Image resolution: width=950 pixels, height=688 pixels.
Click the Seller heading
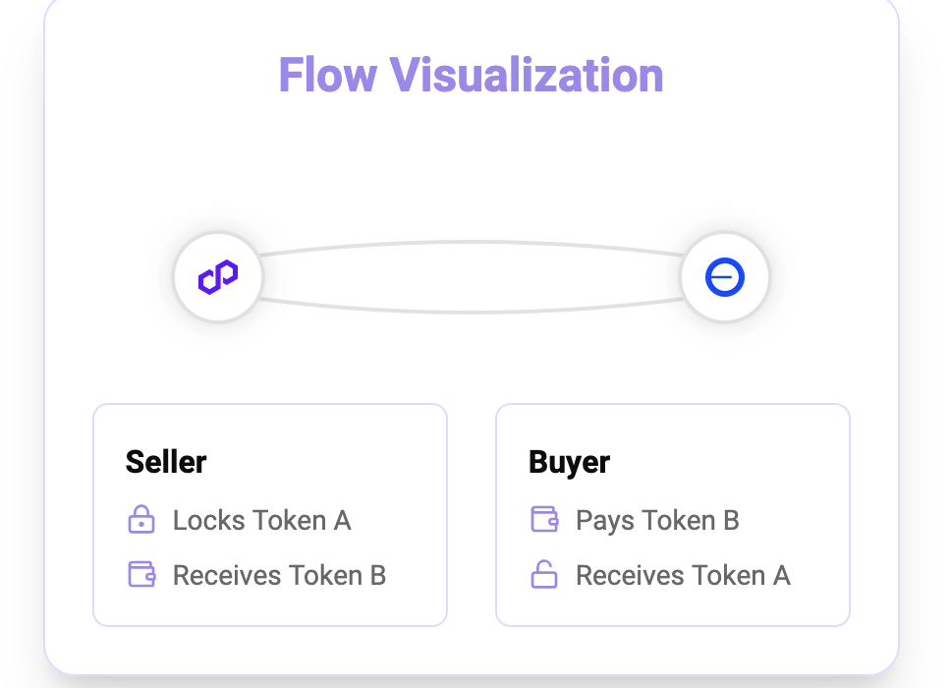[166, 462]
